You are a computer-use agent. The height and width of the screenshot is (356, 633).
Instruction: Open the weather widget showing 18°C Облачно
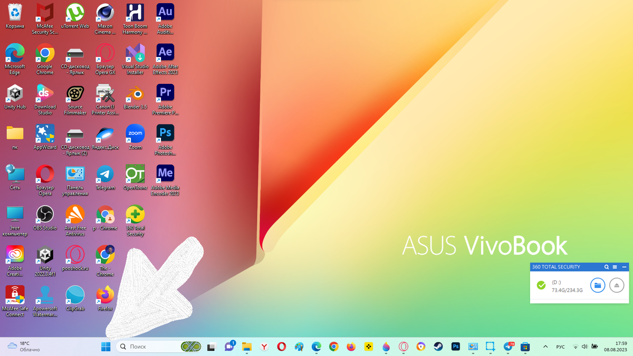click(24, 347)
